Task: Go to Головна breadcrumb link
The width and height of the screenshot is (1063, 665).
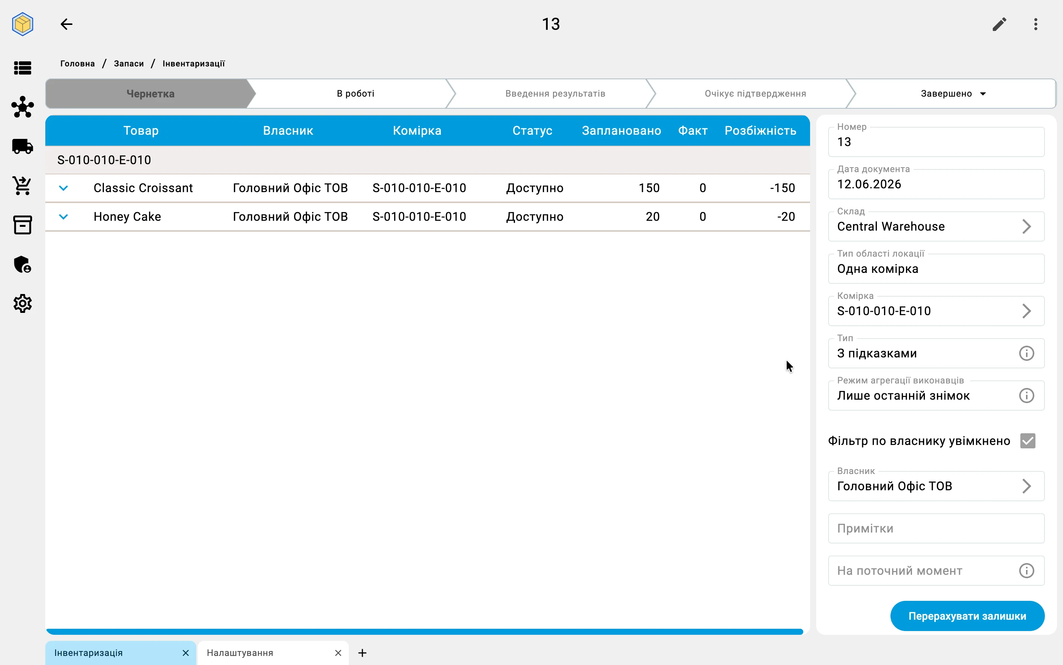Action: coord(77,63)
